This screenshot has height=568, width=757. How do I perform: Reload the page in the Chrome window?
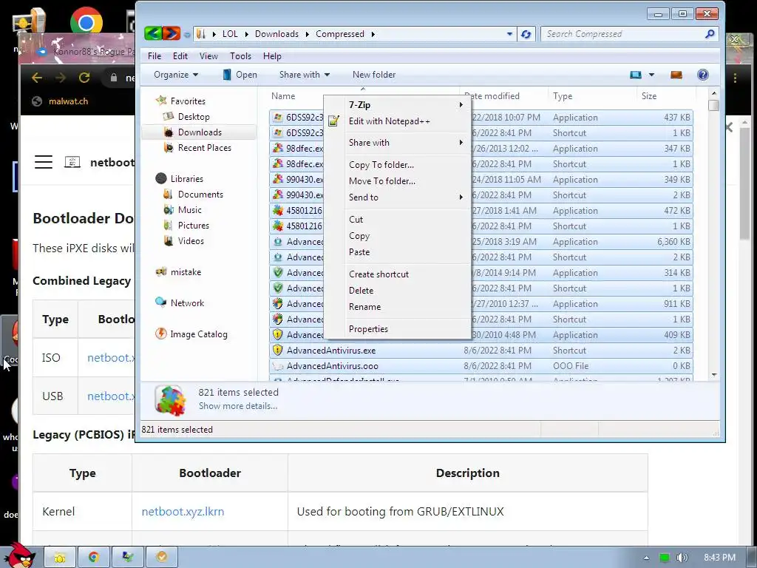point(84,77)
